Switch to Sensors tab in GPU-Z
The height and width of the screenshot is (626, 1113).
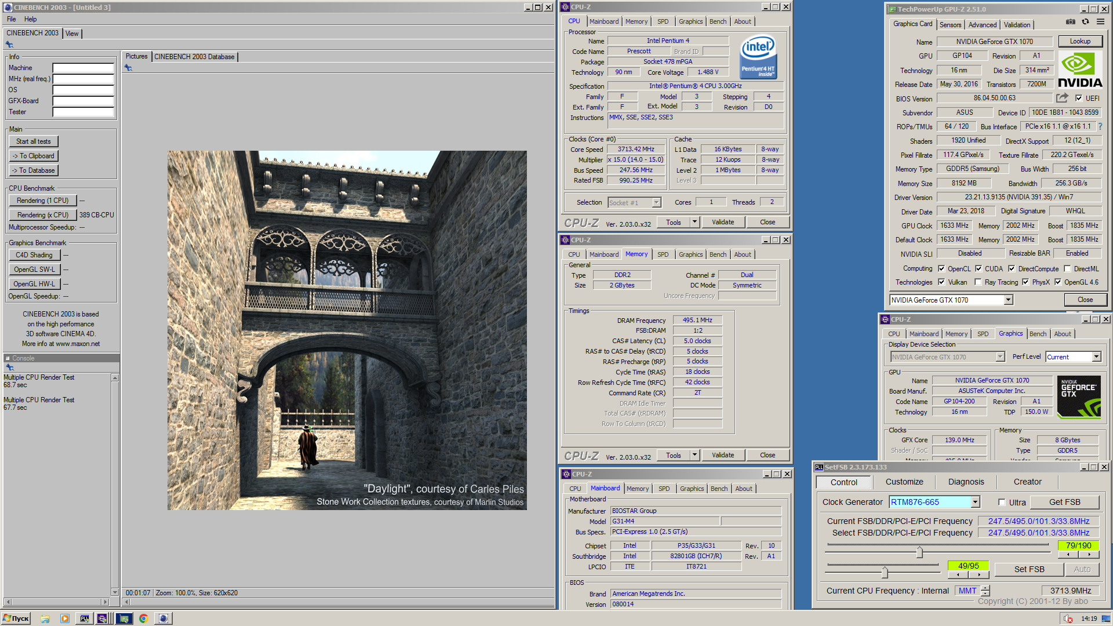coord(950,24)
